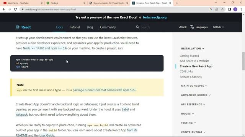245x137 pixels.
Task: Follow the Babel link
Action: 125,109
